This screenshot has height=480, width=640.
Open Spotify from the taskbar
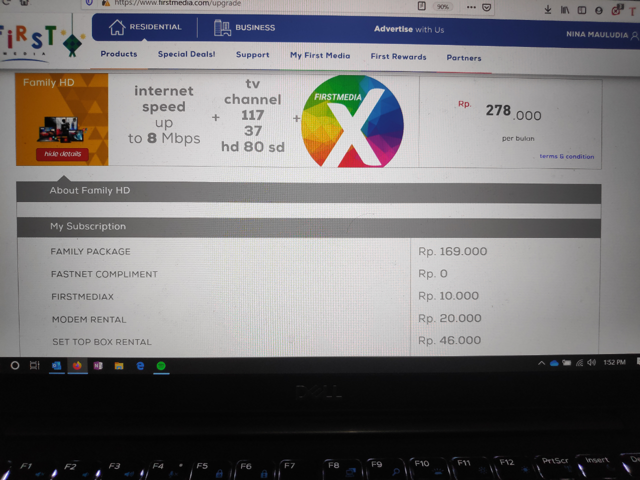(161, 366)
